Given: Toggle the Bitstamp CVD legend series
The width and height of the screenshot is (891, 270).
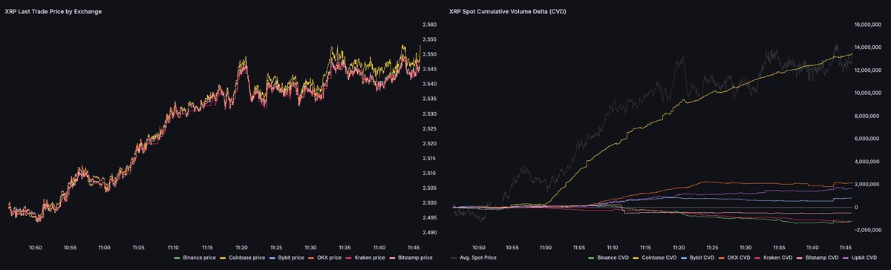Looking at the screenshot, I should [818, 257].
